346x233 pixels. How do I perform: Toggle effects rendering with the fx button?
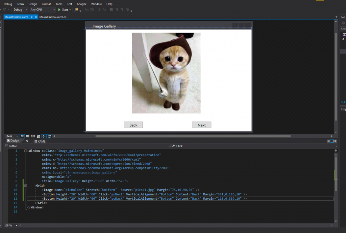point(22,136)
